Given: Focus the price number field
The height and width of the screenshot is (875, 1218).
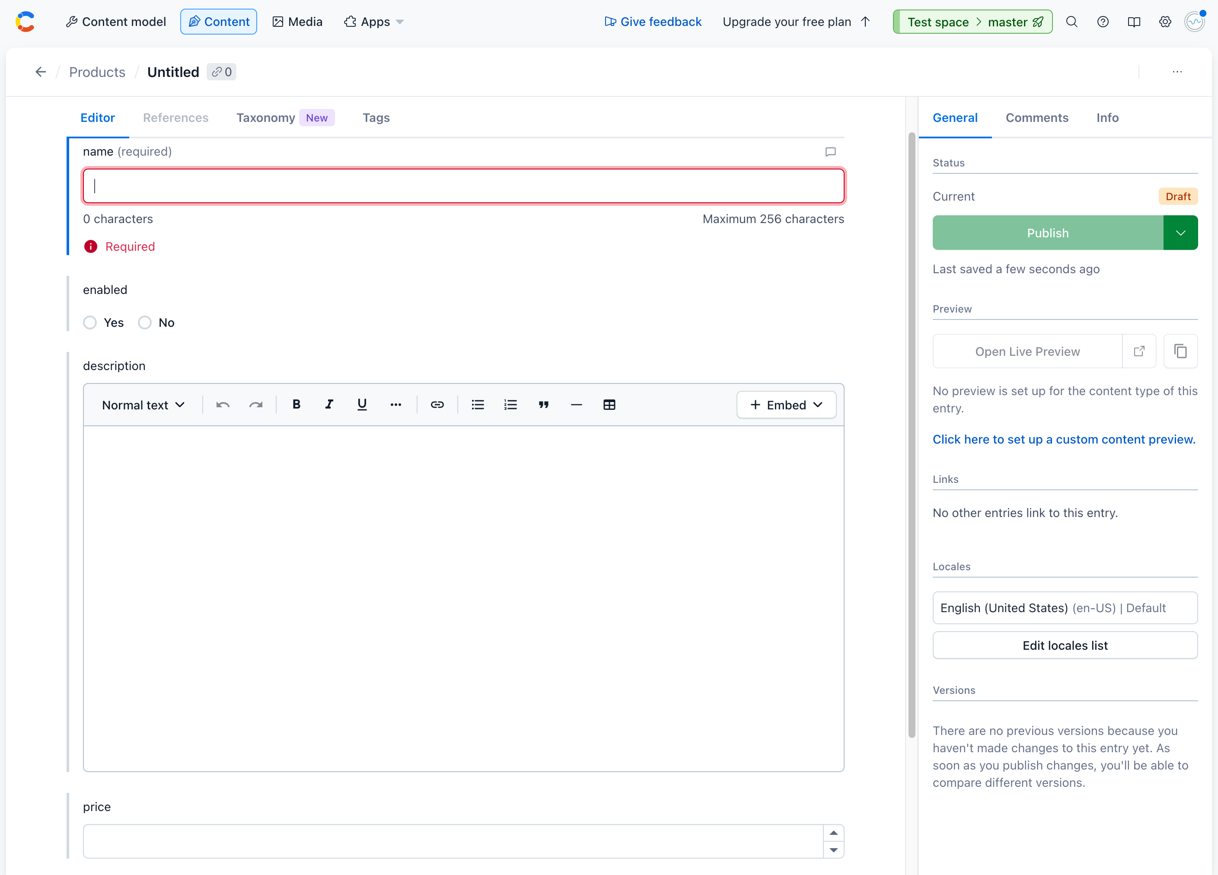Looking at the screenshot, I should [453, 841].
